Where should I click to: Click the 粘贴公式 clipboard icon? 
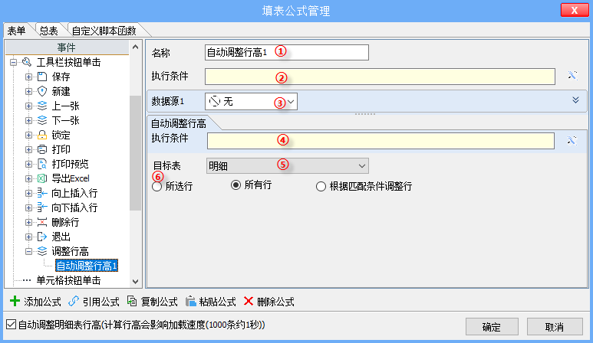(x=190, y=301)
